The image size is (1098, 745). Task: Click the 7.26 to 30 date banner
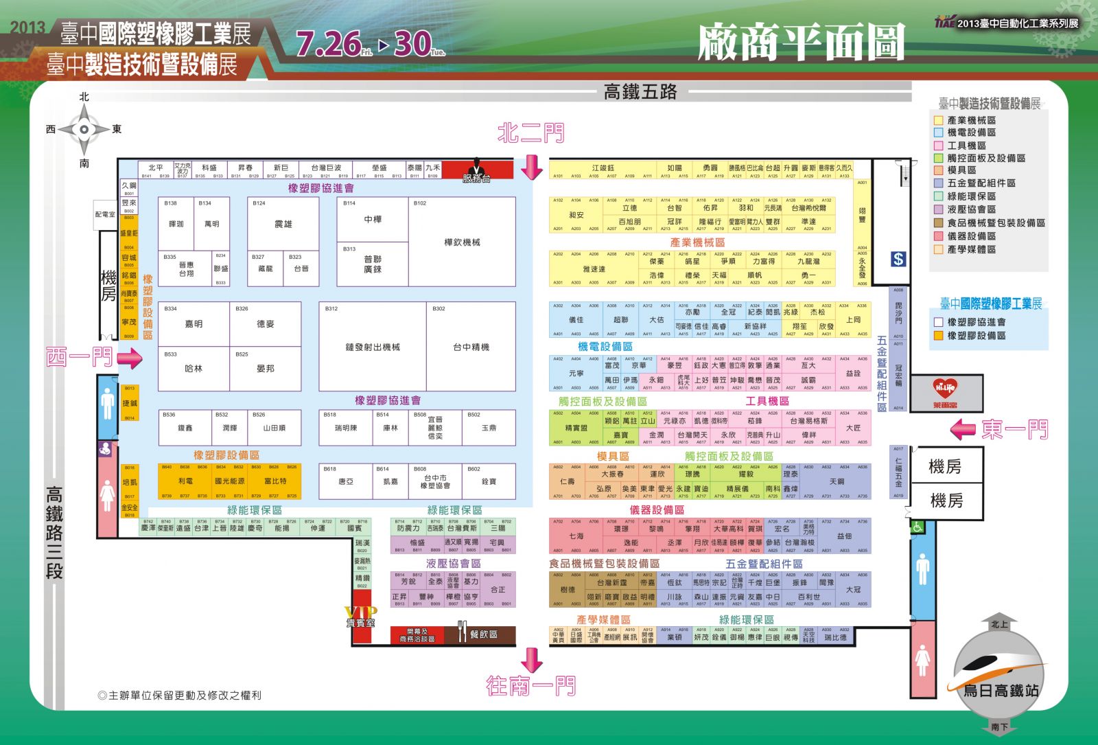[x=371, y=43]
